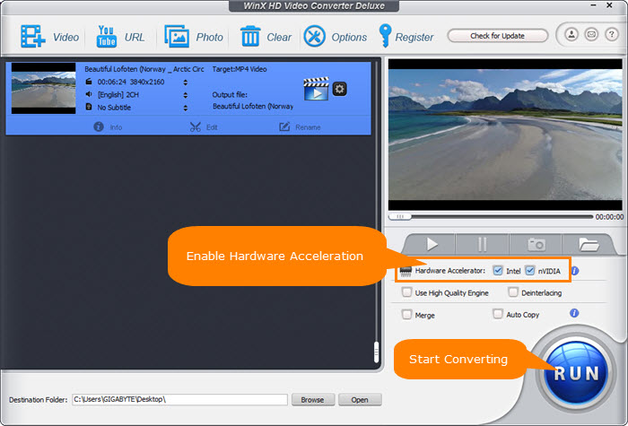Image resolution: width=628 pixels, height=426 pixels.
Task: Clear the list with trash icon
Action: click(250, 37)
